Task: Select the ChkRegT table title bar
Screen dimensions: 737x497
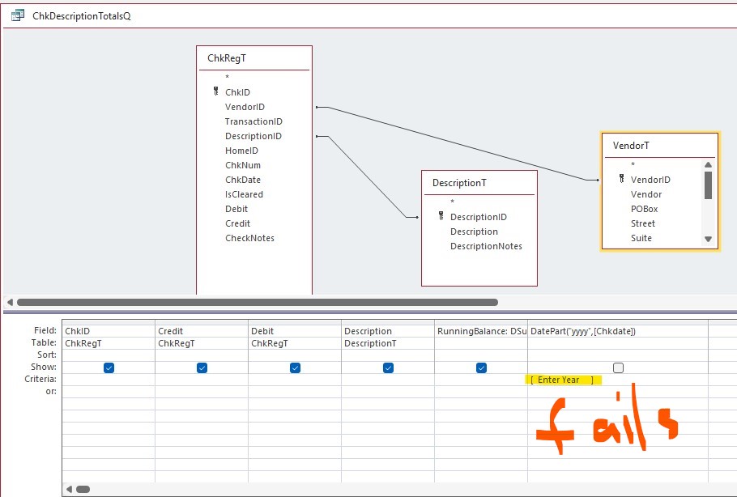Action: 253,58
